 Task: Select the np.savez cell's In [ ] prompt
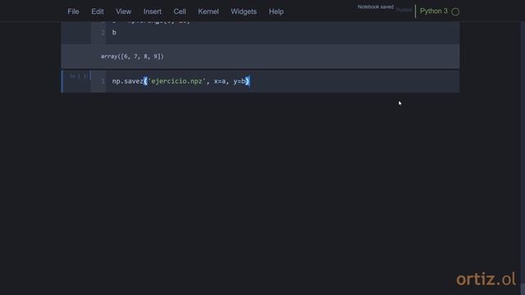tap(79, 76)
